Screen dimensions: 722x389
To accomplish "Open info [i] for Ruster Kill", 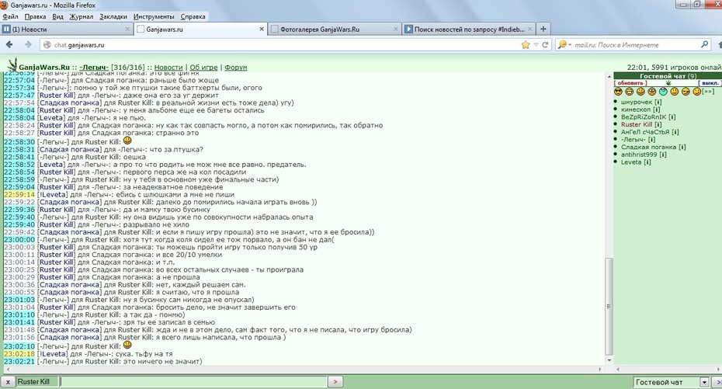I will (658, 124).
